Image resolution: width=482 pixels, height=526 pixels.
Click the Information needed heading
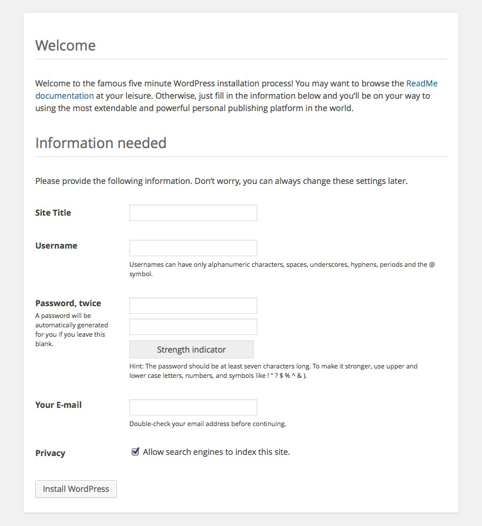click(x=101, y=143)
